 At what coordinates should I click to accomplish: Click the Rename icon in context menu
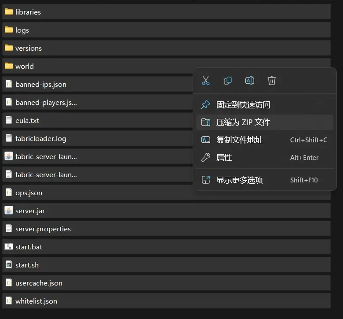tap(250, 81)
